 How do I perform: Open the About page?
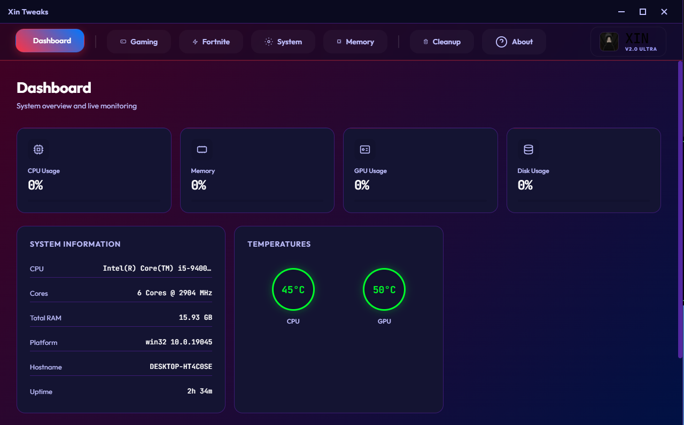point(514,41)
